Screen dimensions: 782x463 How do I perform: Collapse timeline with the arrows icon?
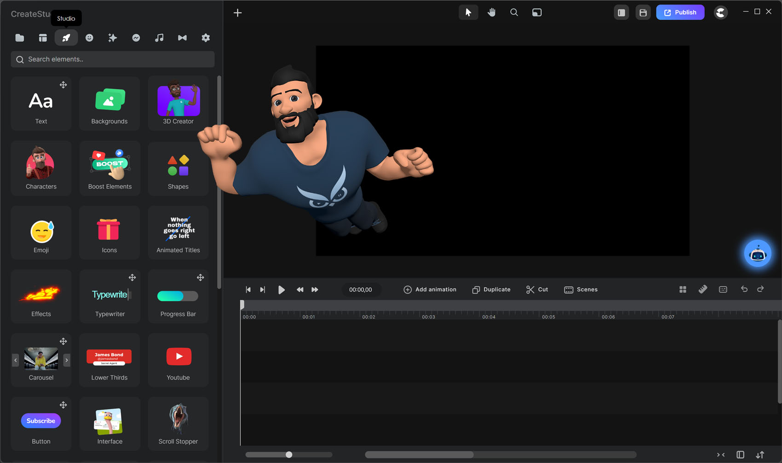point(721,455)
